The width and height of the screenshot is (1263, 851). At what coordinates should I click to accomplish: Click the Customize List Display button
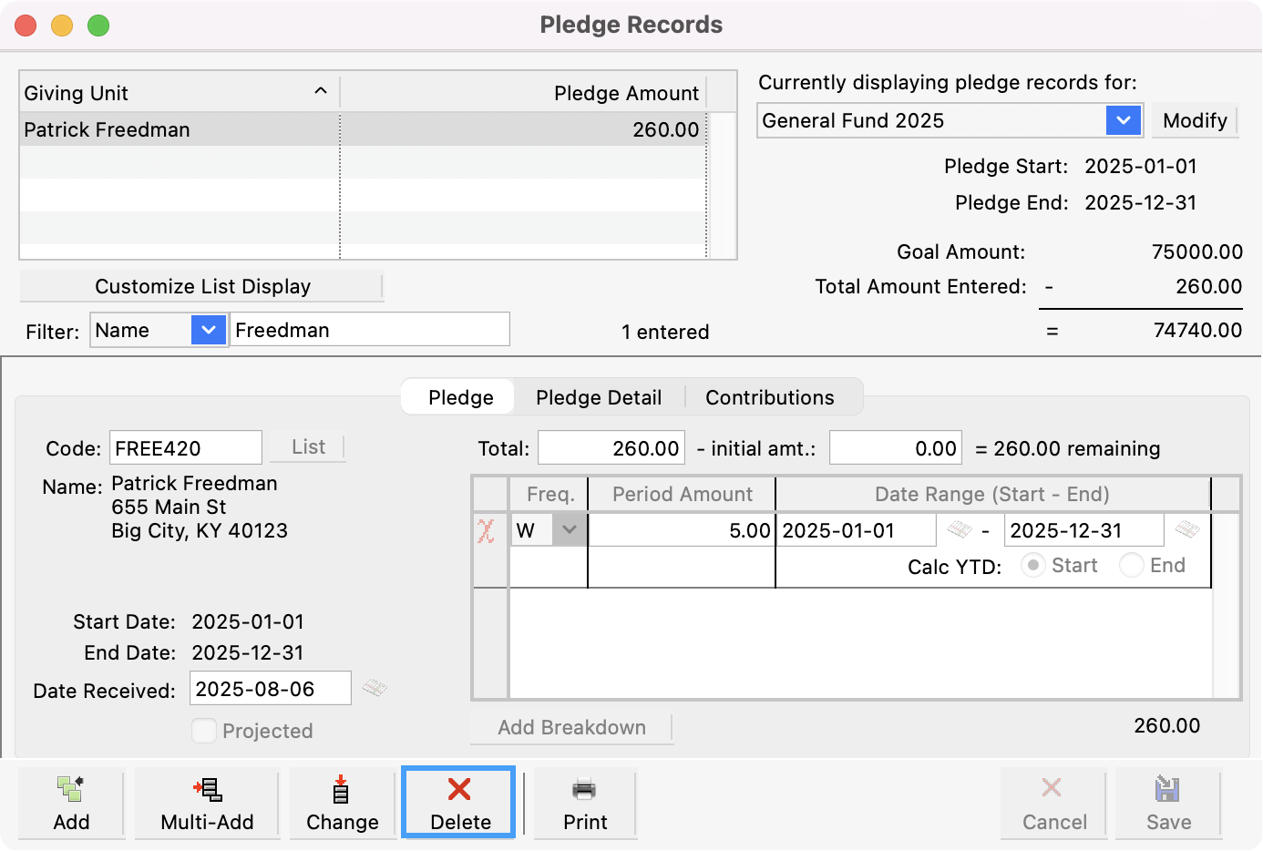(201, 286)
